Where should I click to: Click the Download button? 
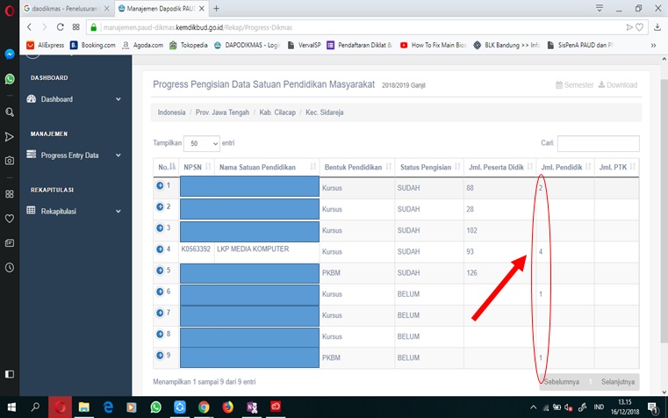pos(618,85)
